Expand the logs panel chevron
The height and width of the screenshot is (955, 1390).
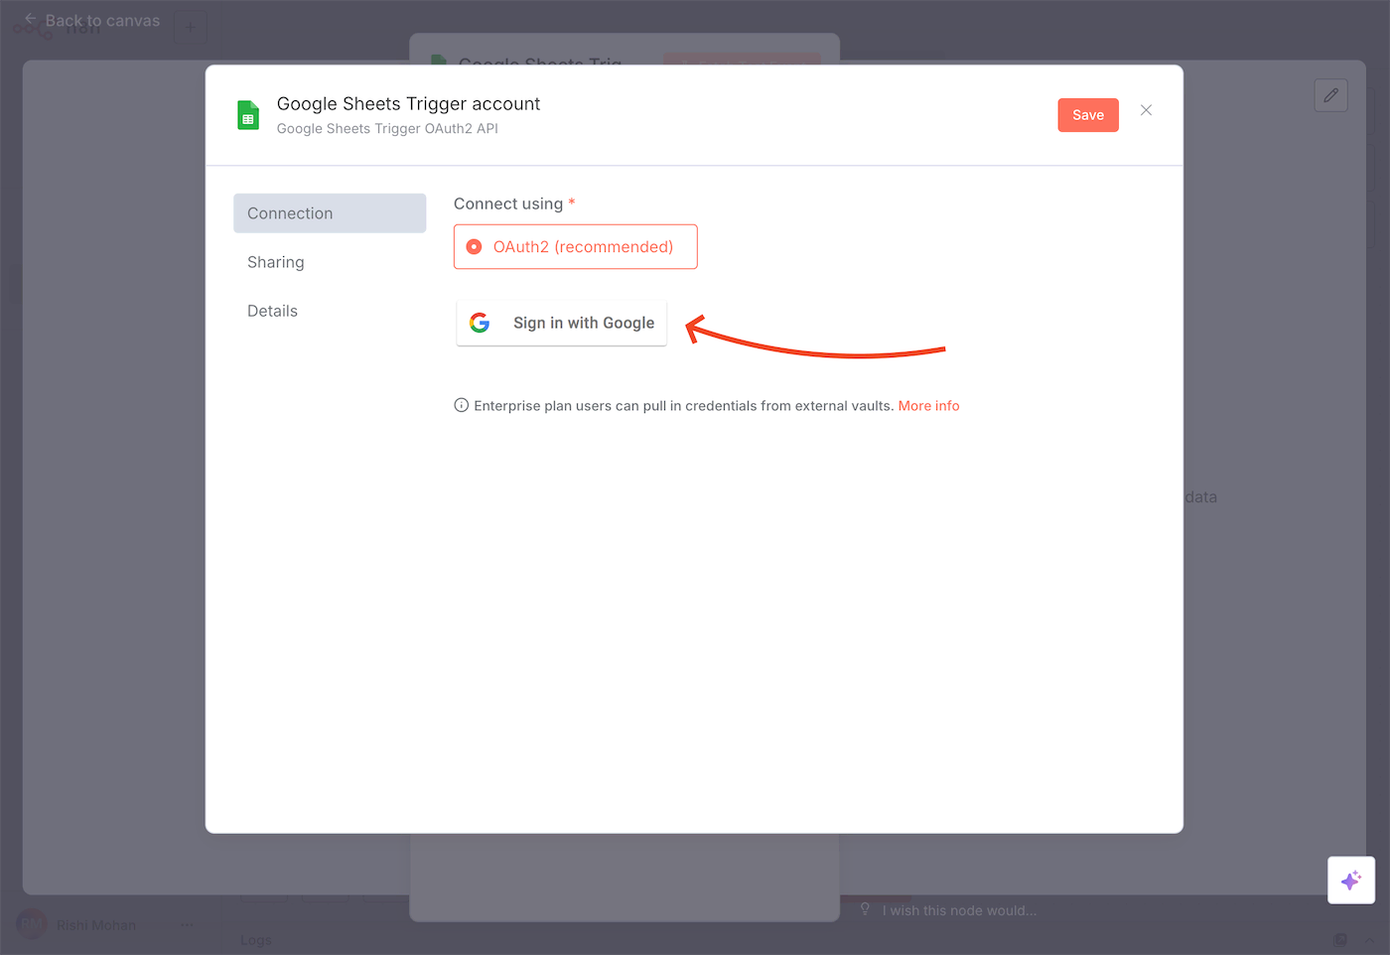(1369, 940)
